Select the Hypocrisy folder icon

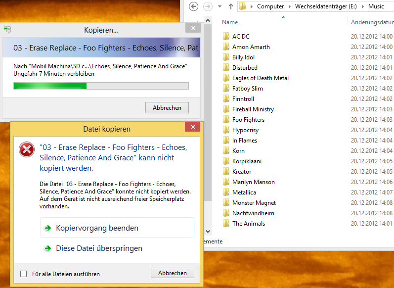coord(226,130)
